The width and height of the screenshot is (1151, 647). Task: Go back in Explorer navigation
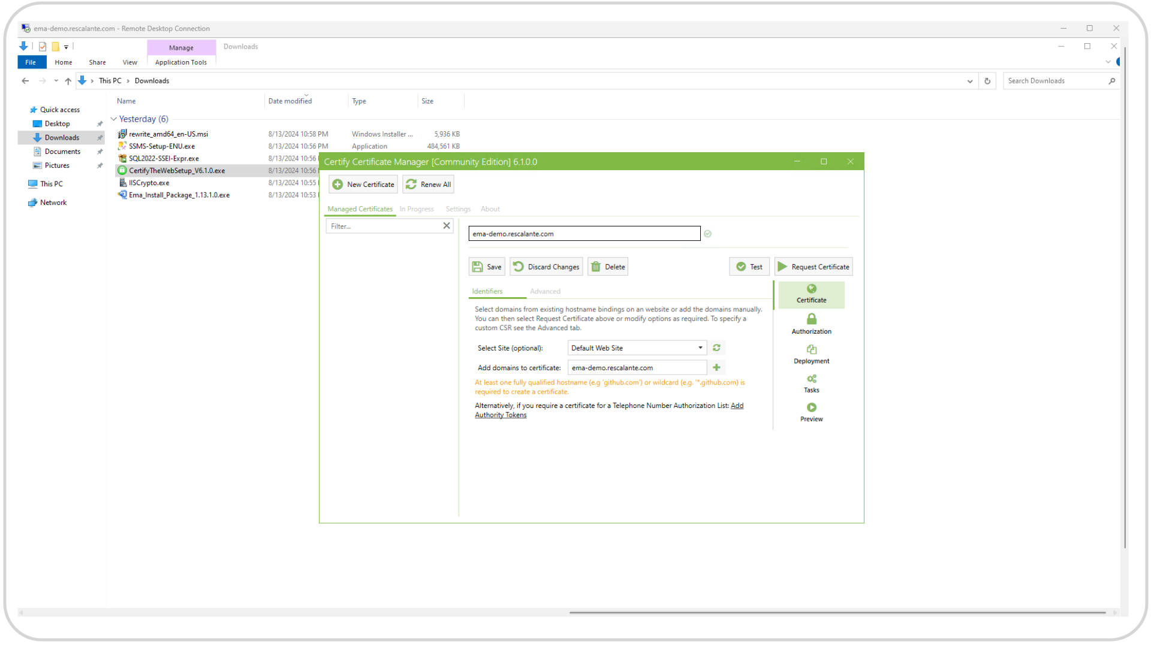tap(25, 81)
